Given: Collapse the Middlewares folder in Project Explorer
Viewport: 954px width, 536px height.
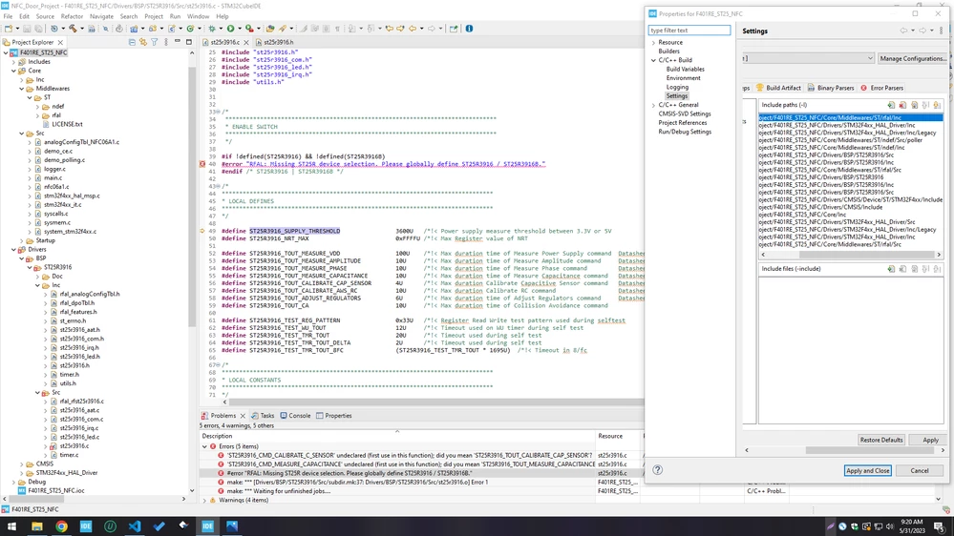Looking at the screenshot, I should (x=22, y=89).
